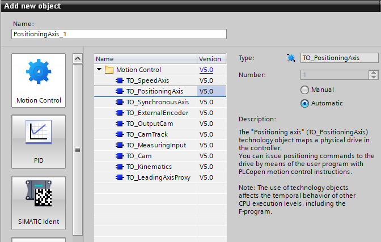Image resolution: width=381 pixels, height=242 pixels.
Task: Click the Motion Control category label
Action: pyautogui.click(x=39, y=100)
